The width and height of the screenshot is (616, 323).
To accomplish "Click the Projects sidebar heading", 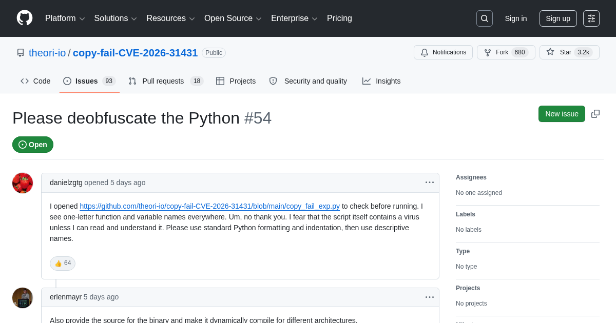I will pos(468,288).
